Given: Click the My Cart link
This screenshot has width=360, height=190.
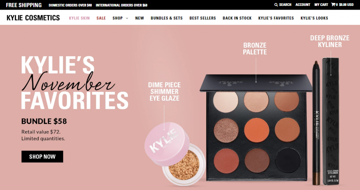Looking at the screenshot, I should pyautogui.click(x=321, y=5).
